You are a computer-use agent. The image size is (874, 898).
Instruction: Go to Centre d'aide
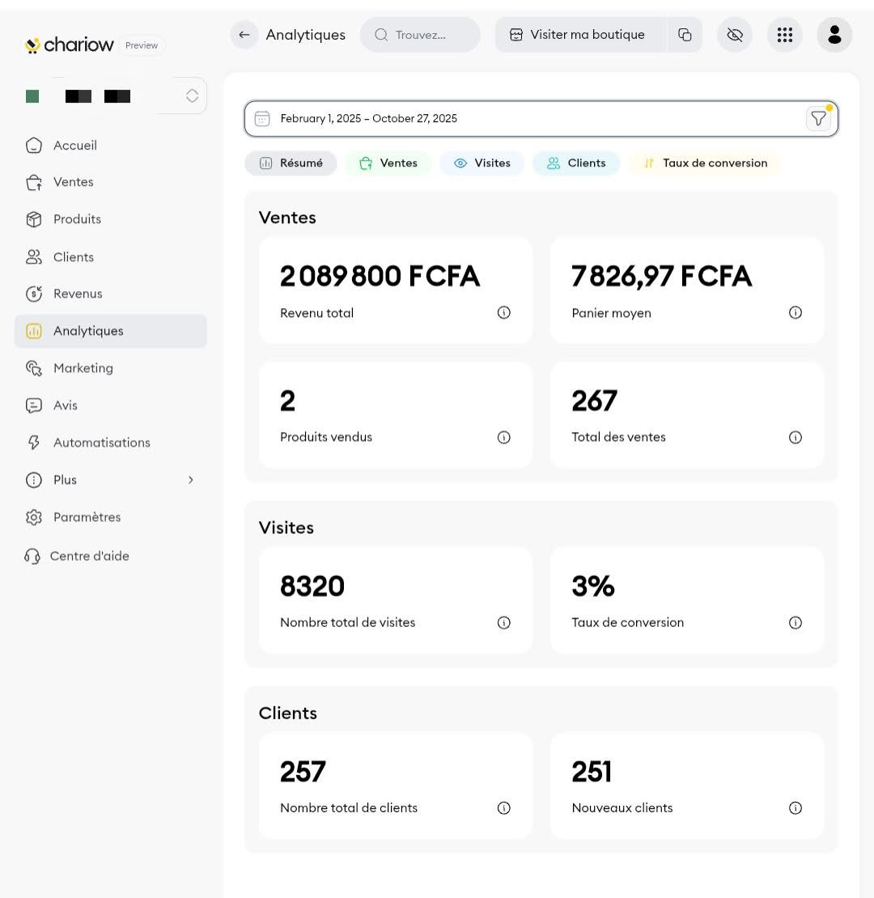click(x=89, y=556)
